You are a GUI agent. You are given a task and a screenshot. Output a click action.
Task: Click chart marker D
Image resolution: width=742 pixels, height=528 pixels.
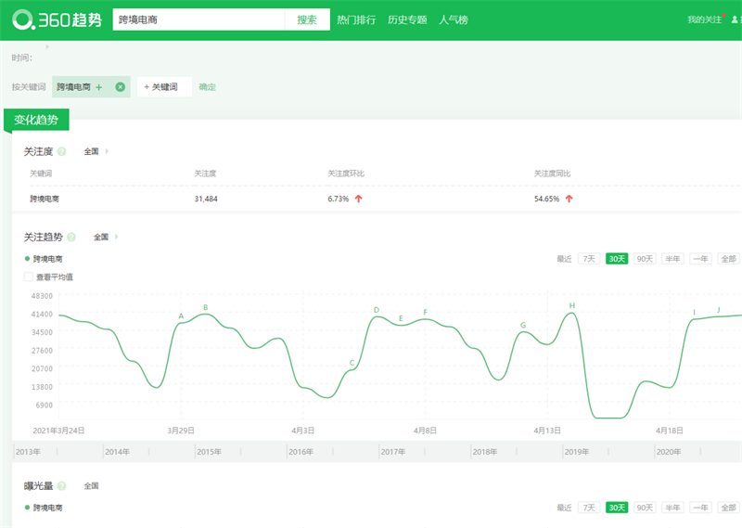coord(377,310)
